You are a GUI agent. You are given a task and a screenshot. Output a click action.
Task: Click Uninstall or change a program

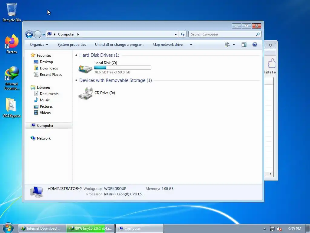click(119, 45)
